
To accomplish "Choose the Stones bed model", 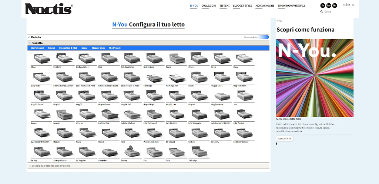I will tap(131, 152).
